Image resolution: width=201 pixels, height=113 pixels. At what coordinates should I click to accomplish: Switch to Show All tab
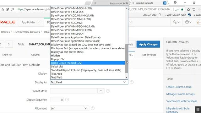pyautogui.click(x=7, y=55)
